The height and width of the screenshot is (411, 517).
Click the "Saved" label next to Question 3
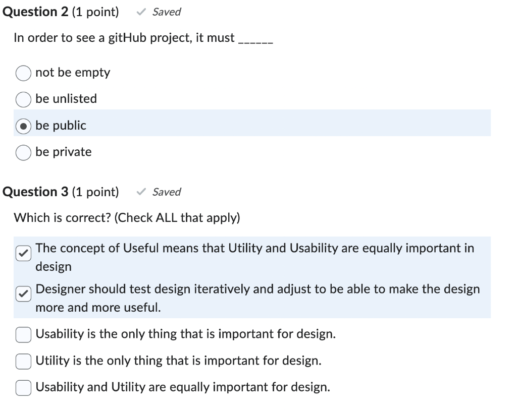(167, 192)
